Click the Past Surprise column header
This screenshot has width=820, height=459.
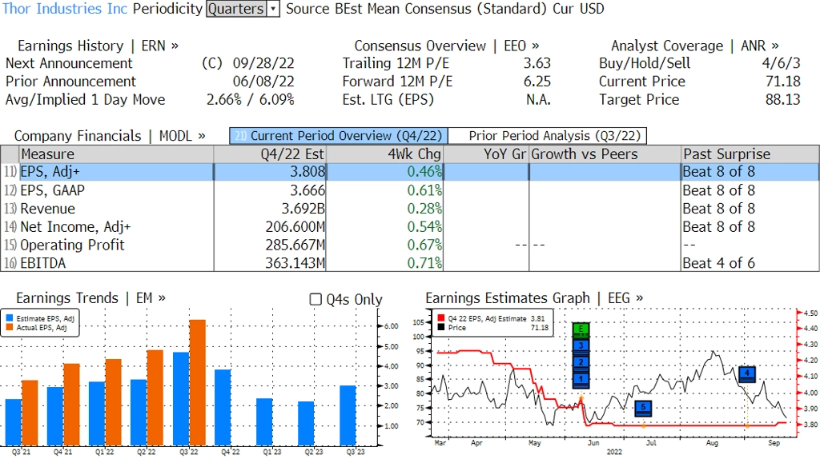tap(750, 154)
